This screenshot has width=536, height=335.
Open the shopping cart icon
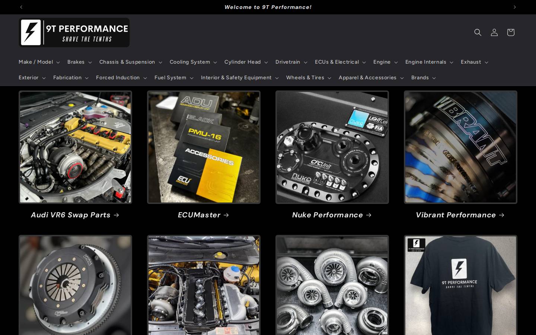tap(510, 32)
